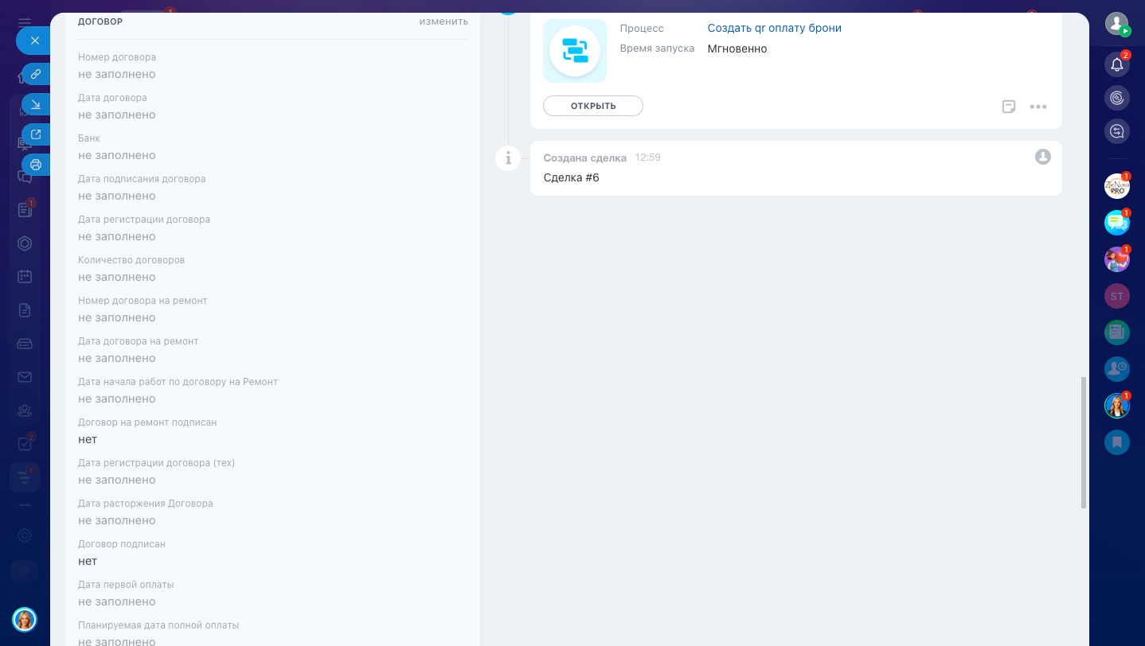This screenshot has width=1145, height=646.
Task: Open the three-dots menu on process card
Action: click(x=1038, y=107)
